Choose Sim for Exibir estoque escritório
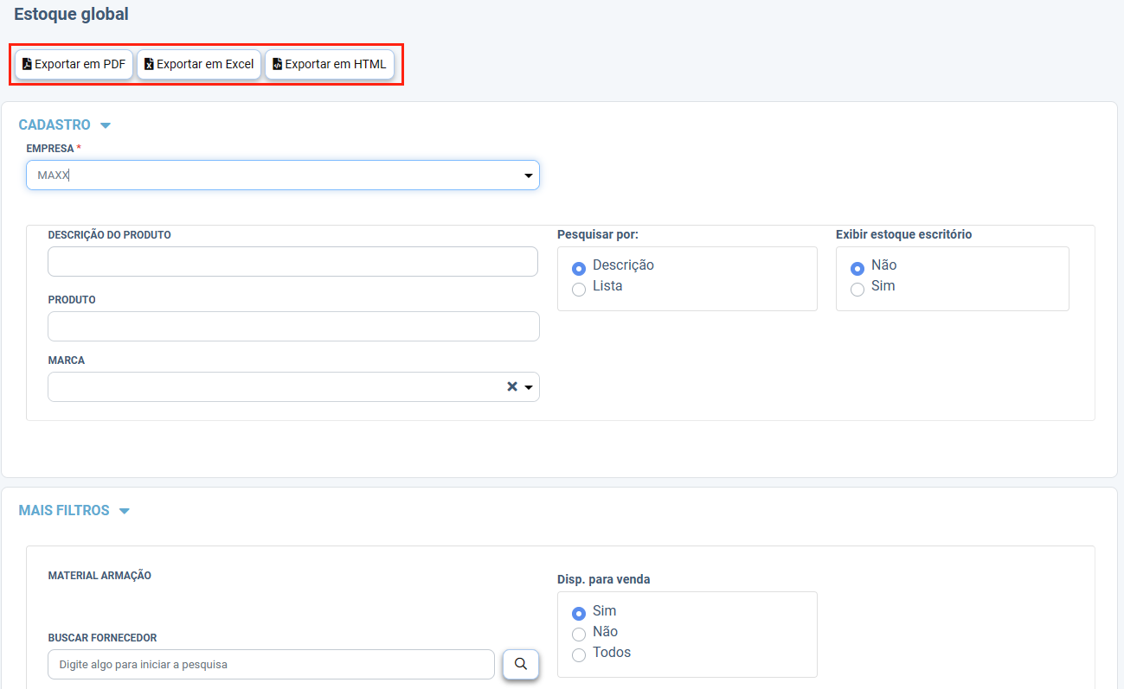 (857, 290)
